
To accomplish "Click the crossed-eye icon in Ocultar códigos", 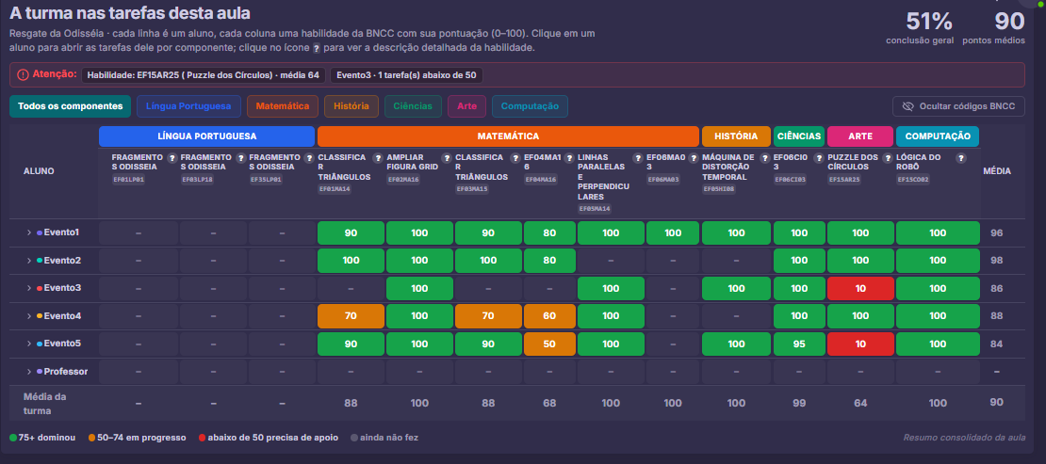I will [x=907, y=106].
